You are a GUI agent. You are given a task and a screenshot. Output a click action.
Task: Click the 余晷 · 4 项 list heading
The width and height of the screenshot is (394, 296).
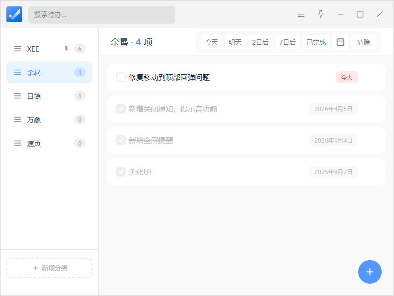click(x=132, y=42)
